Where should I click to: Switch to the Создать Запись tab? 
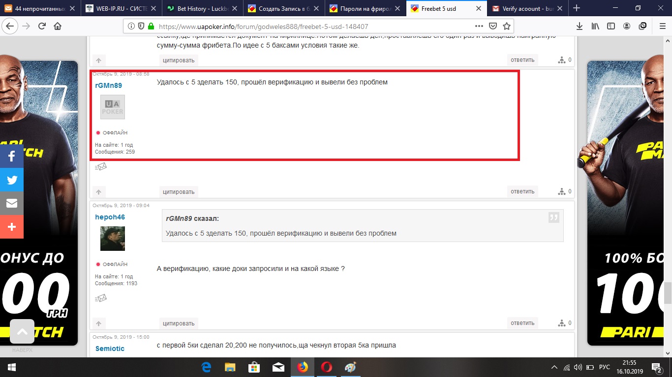click(283, 8)
